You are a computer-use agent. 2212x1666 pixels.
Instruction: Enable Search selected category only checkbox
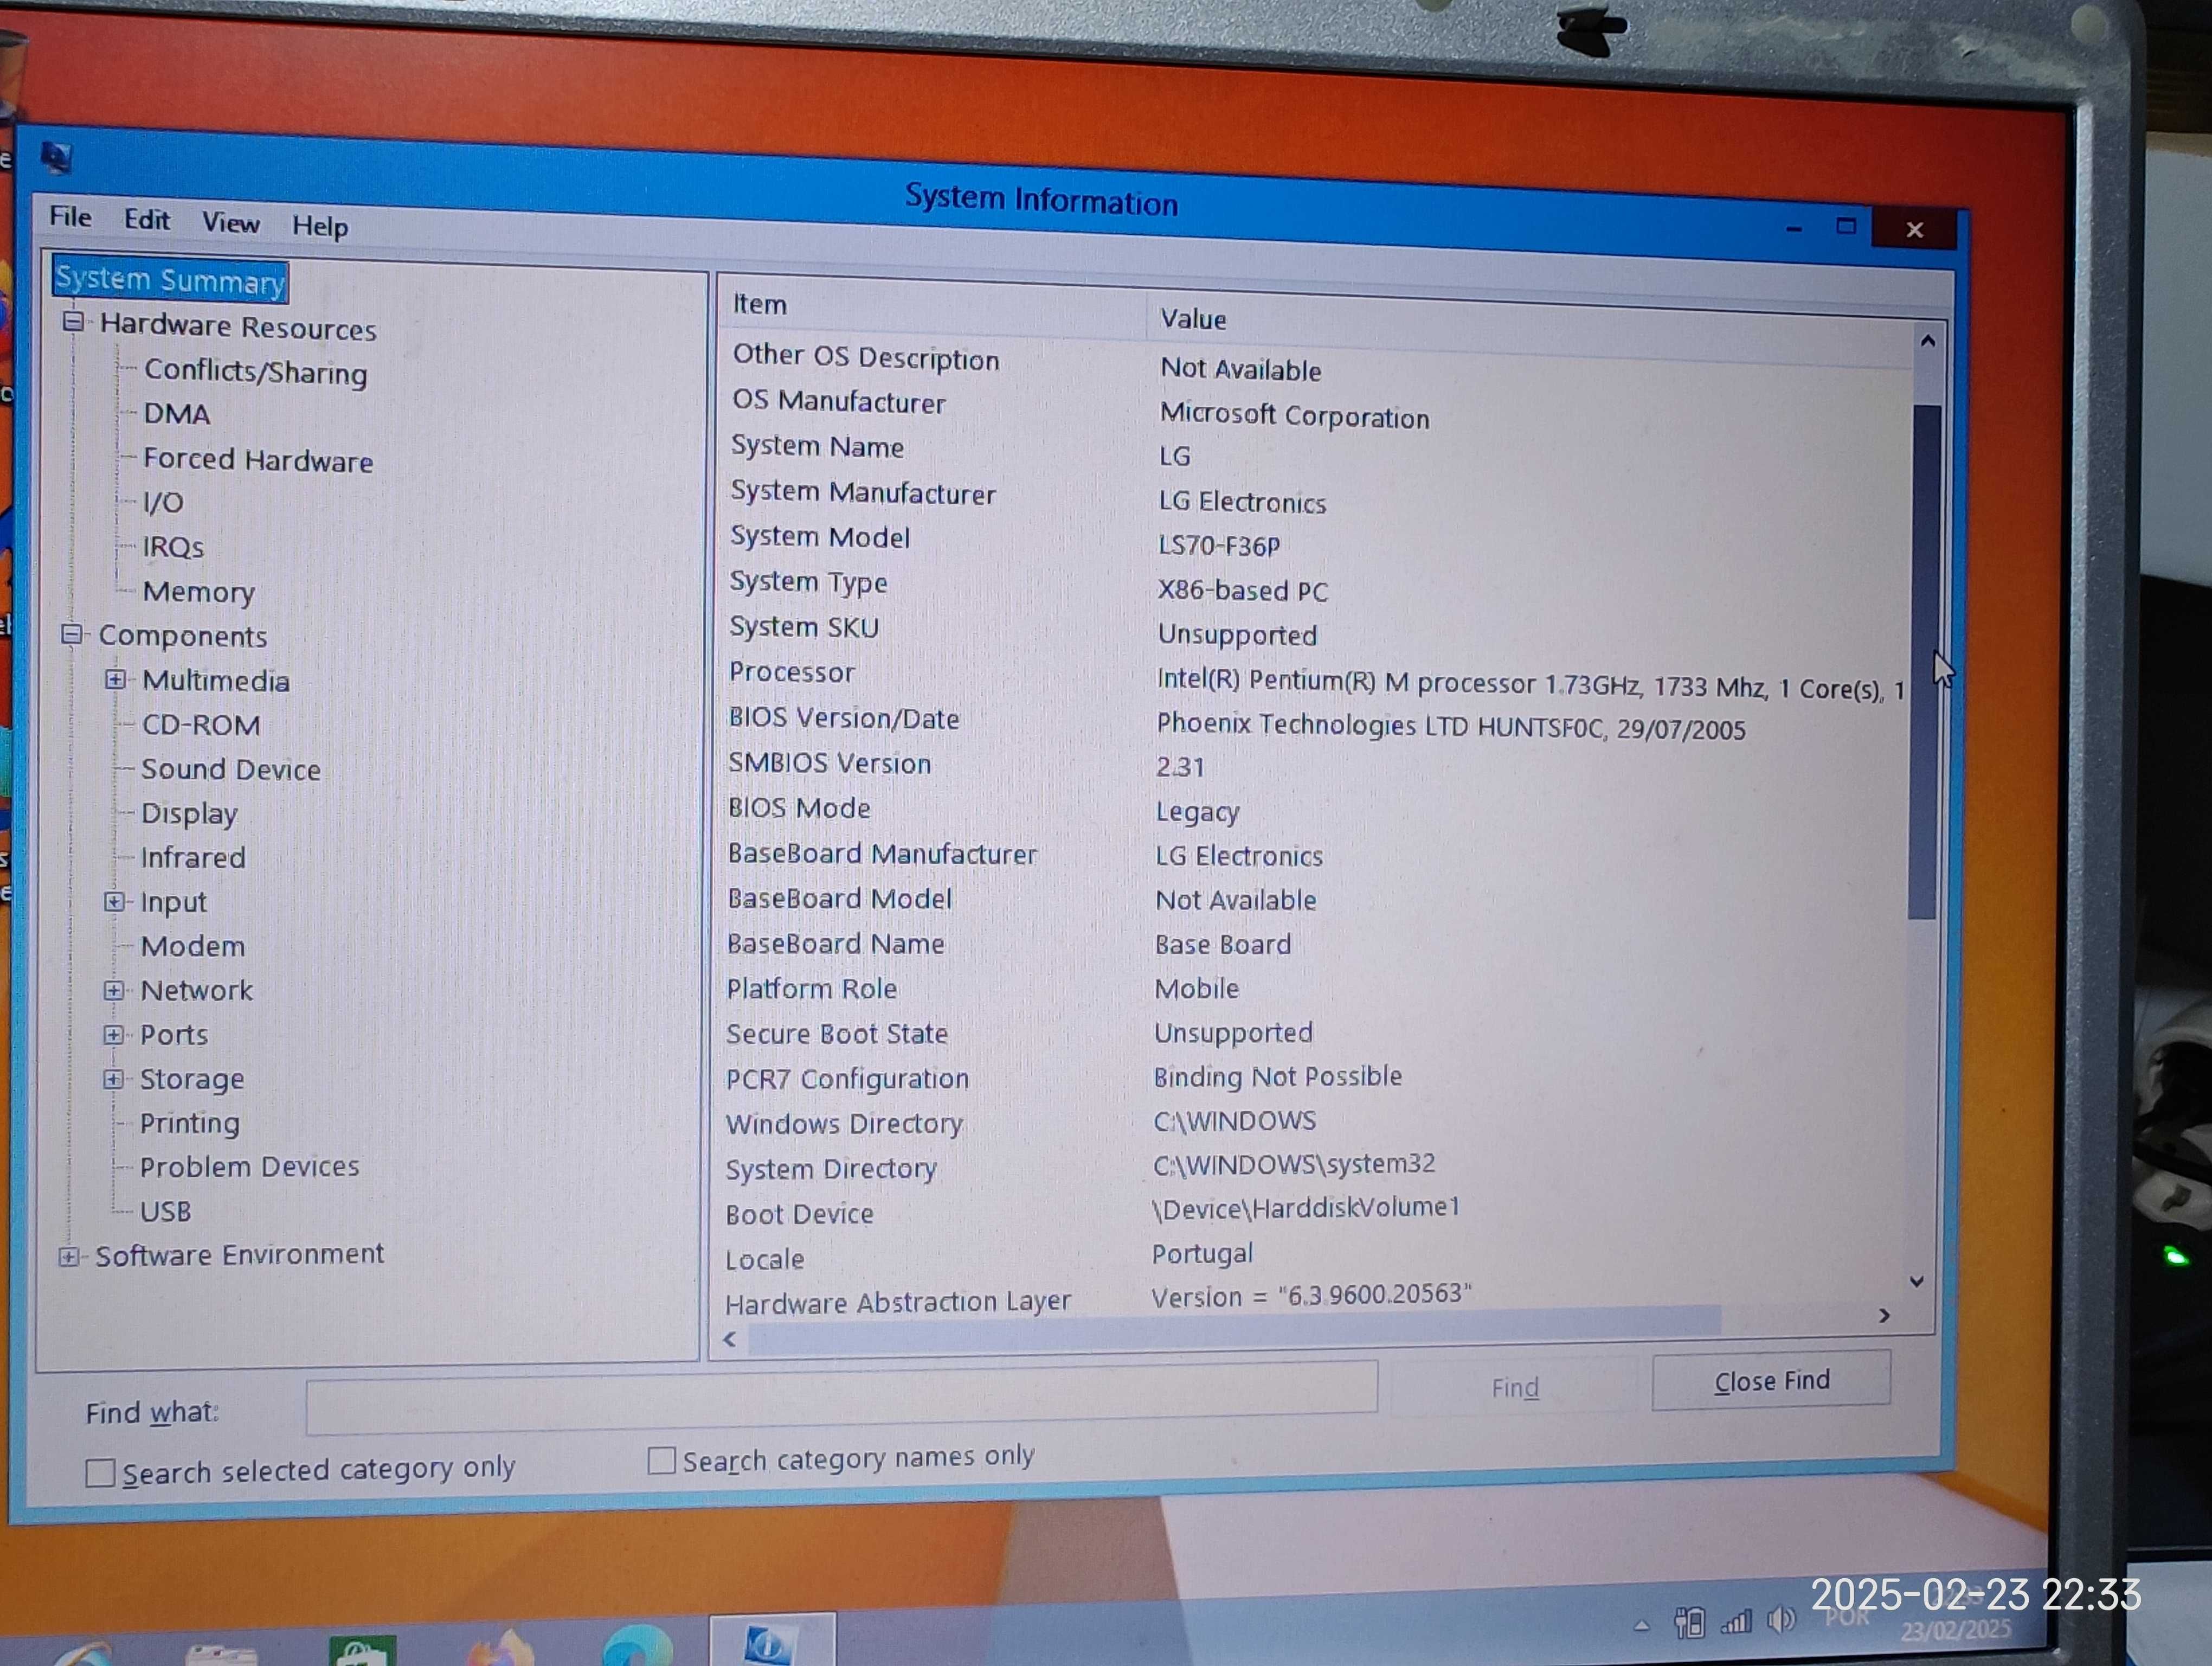coord(100,1473)
